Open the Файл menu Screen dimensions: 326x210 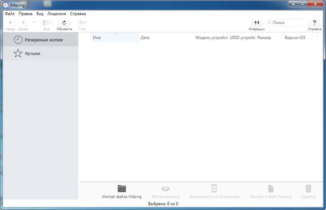(x=9, y=14)
